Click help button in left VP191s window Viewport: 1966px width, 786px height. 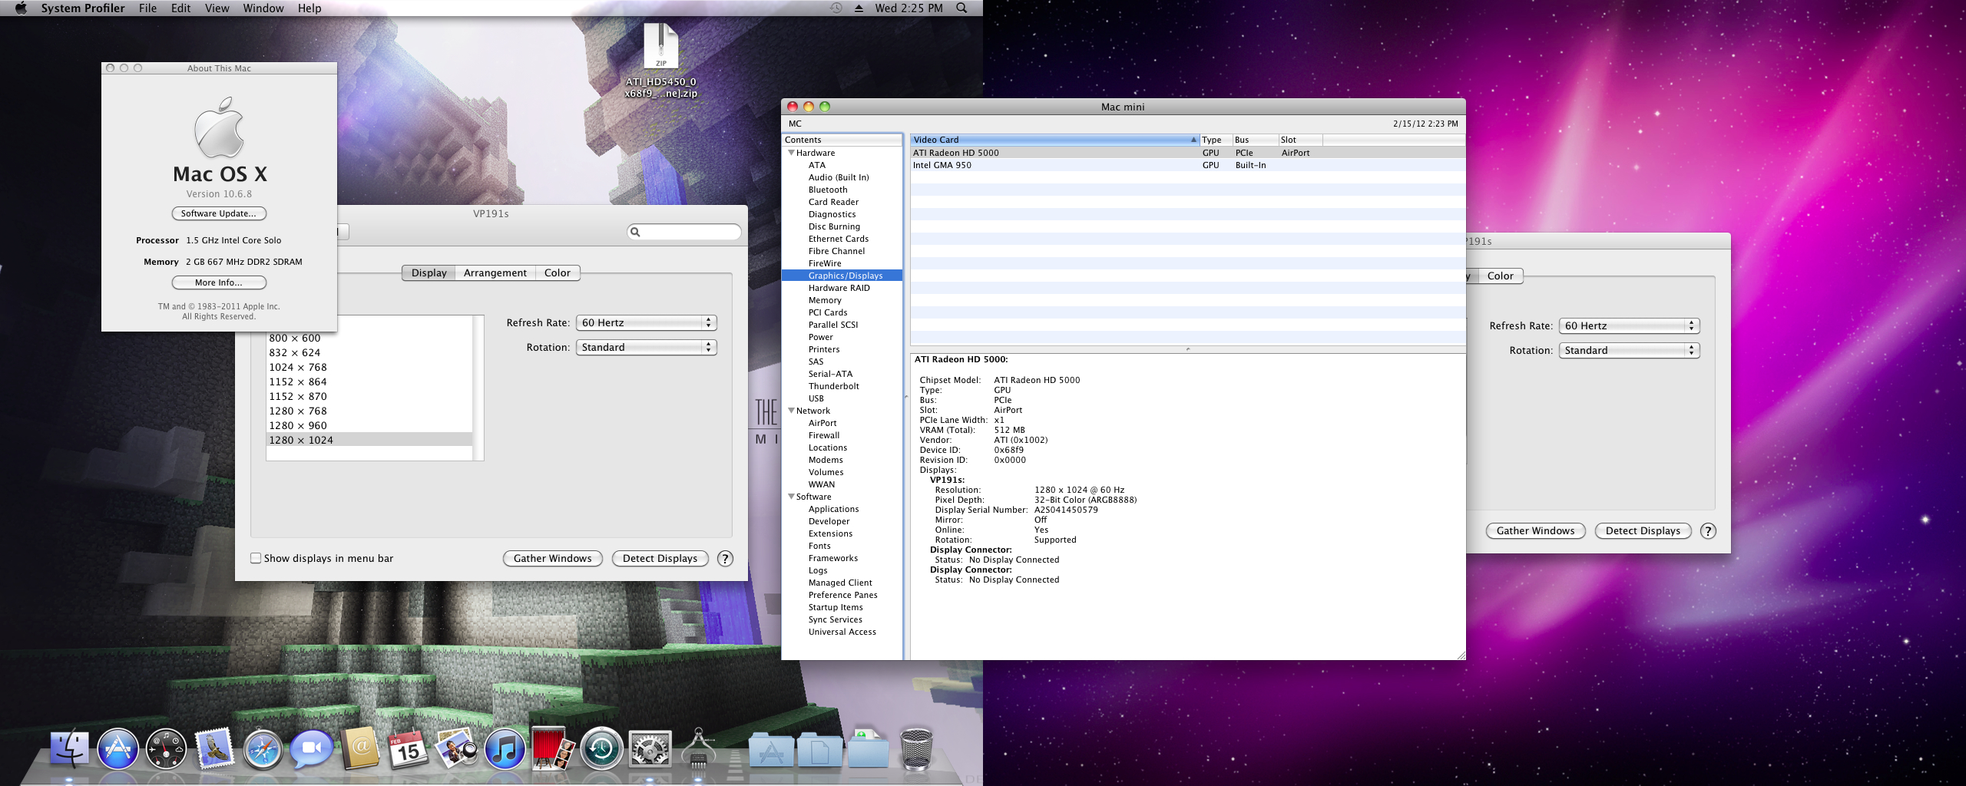coord(725,559)
